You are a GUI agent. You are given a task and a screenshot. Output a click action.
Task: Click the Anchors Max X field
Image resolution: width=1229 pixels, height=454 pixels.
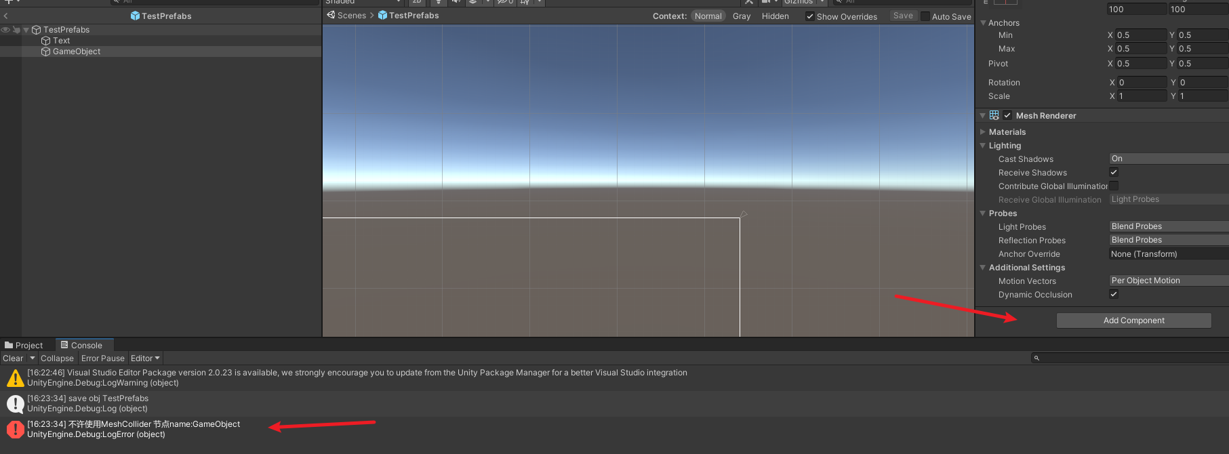tap(1141, 49)
